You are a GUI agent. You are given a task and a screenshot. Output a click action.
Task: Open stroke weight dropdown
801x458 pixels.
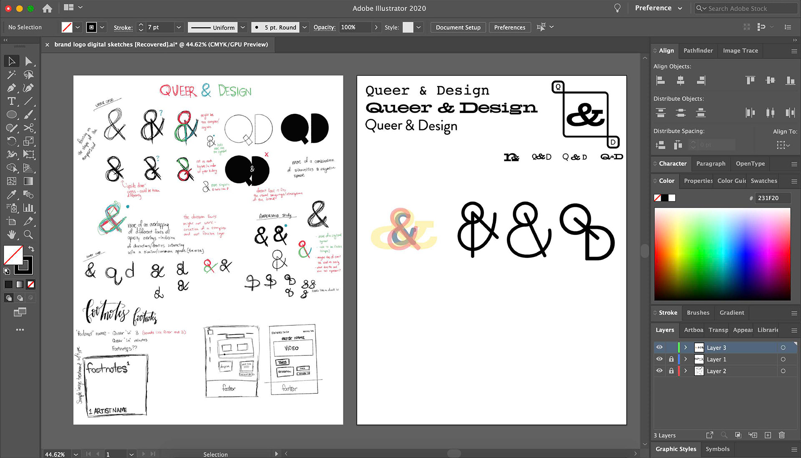tap(179, 28)
